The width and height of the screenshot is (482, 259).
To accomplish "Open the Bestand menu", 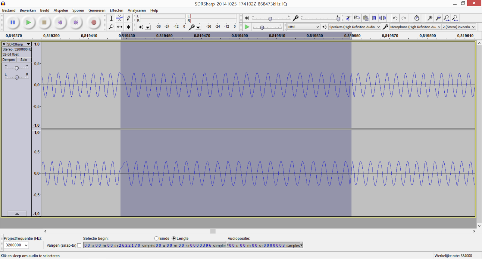I will click(9, 10).
